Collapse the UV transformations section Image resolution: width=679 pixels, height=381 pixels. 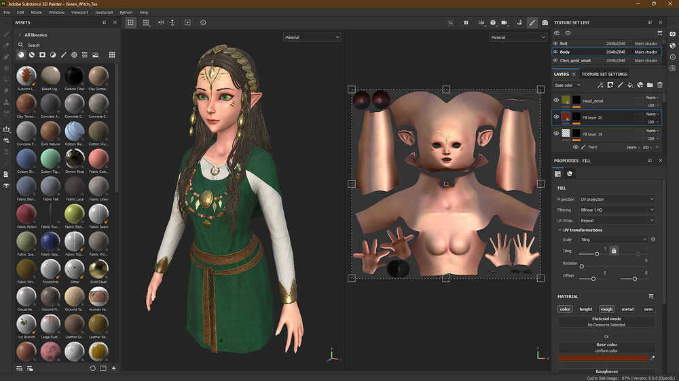559,230
